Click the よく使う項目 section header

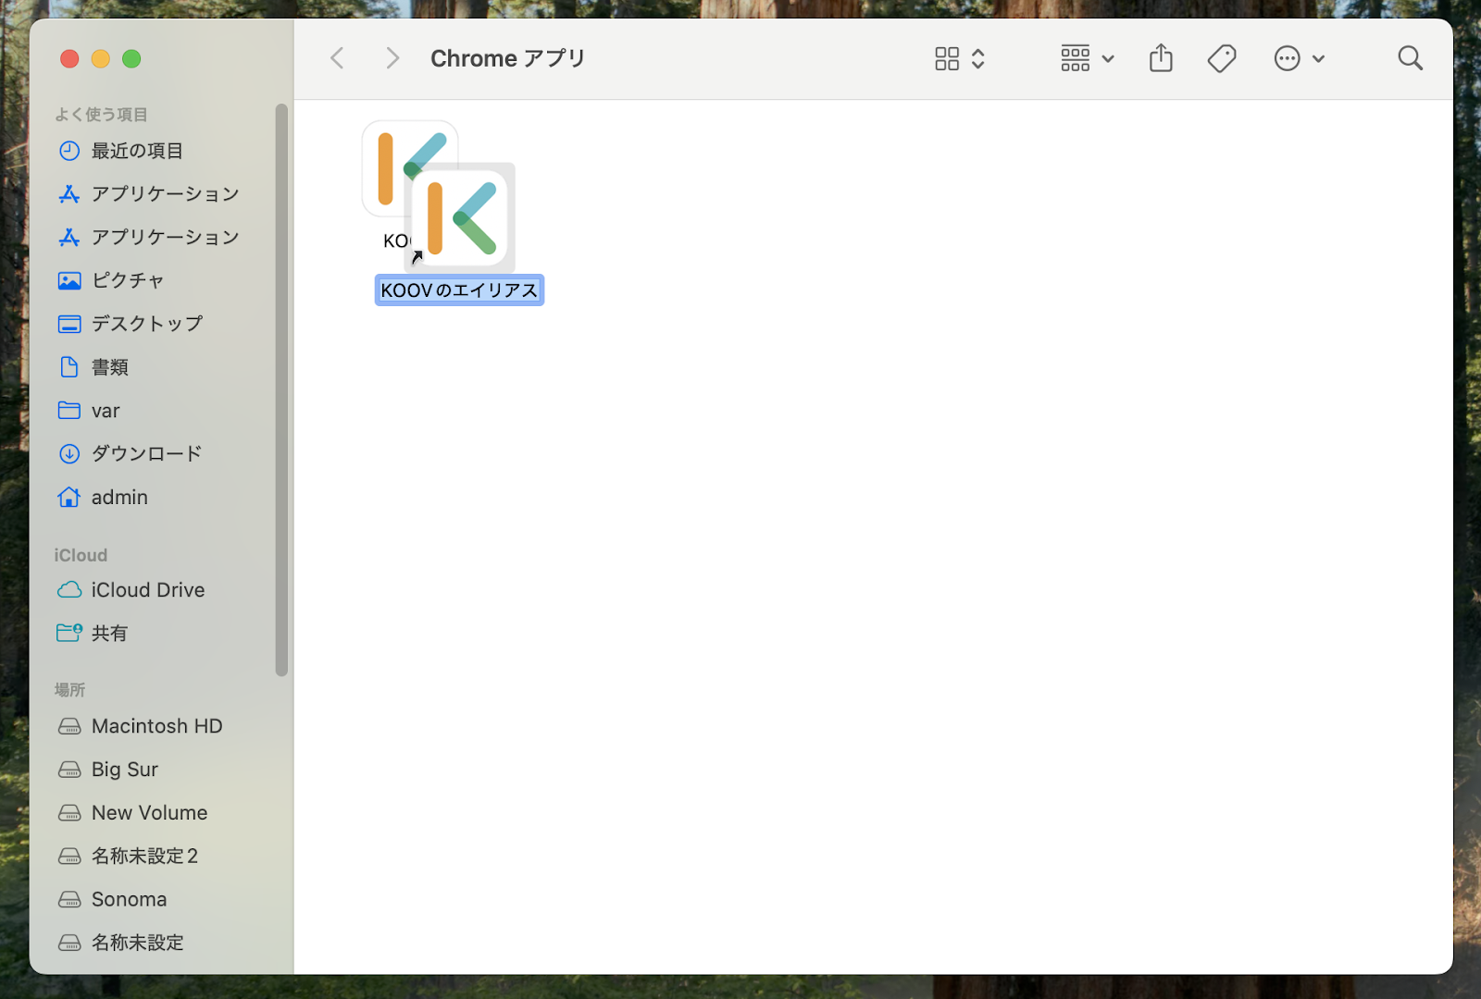click(x=101, y=115)
